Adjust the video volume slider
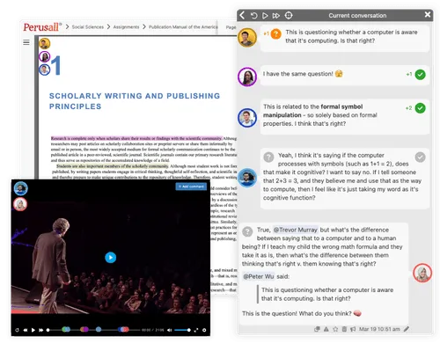Viewport: 440px width, 344px height. coord(182,330)
